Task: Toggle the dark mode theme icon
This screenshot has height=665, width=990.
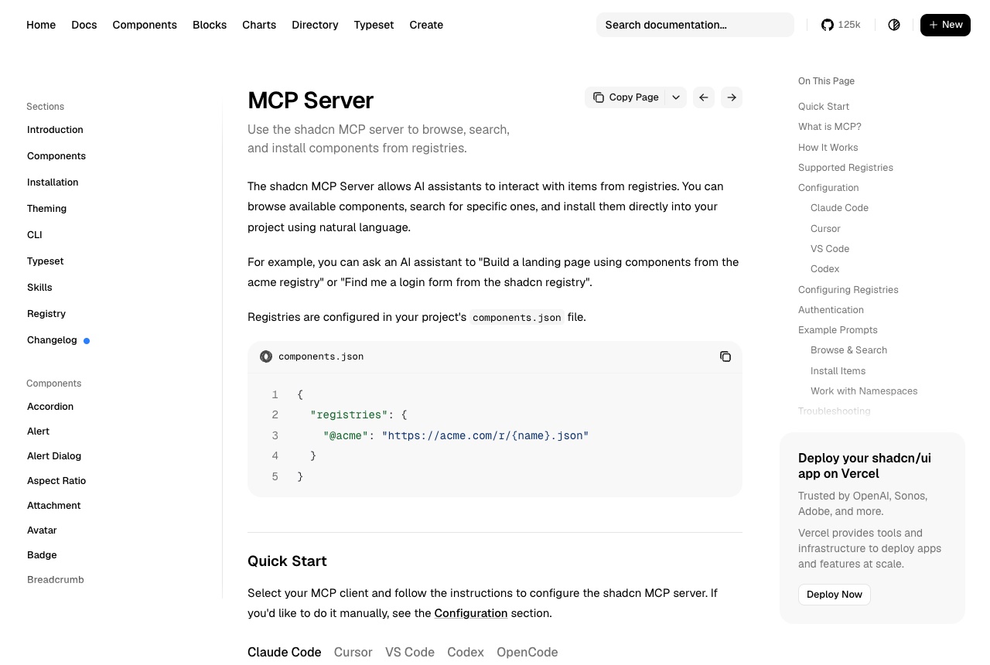Action: [x=894, y=25]
